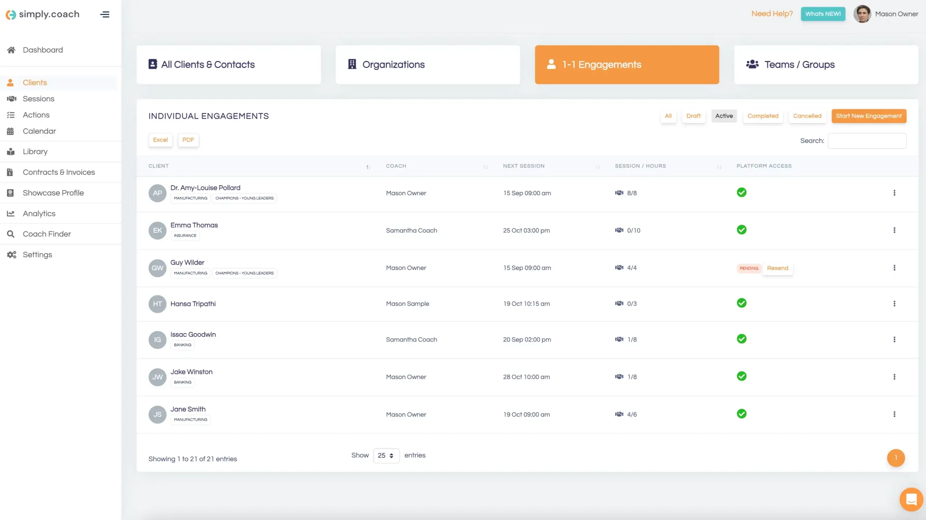The image size is (926, 520).
Task: Open the Organizations tab
Action: click(428, 65)
